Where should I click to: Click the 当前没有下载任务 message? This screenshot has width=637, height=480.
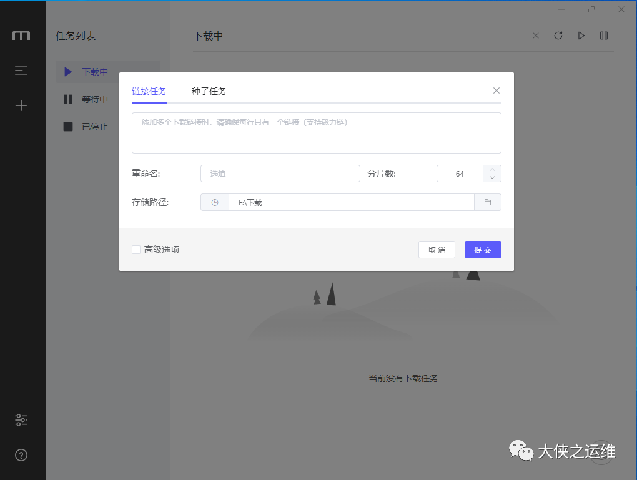[x=403, y=378]
